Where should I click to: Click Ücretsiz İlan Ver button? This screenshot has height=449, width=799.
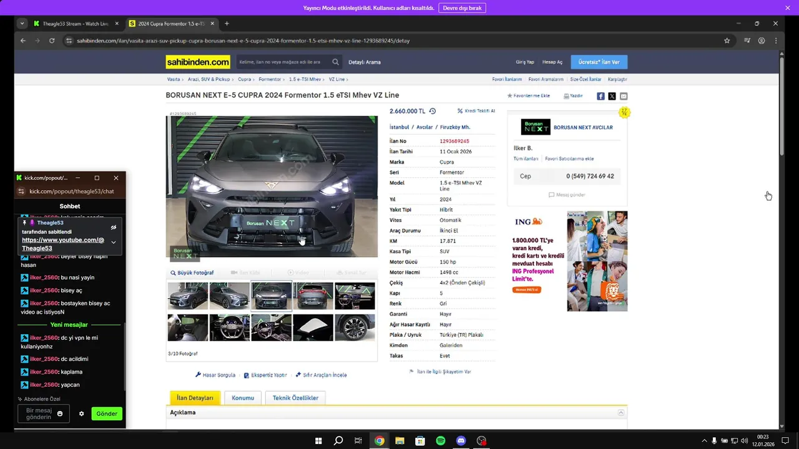599,62
